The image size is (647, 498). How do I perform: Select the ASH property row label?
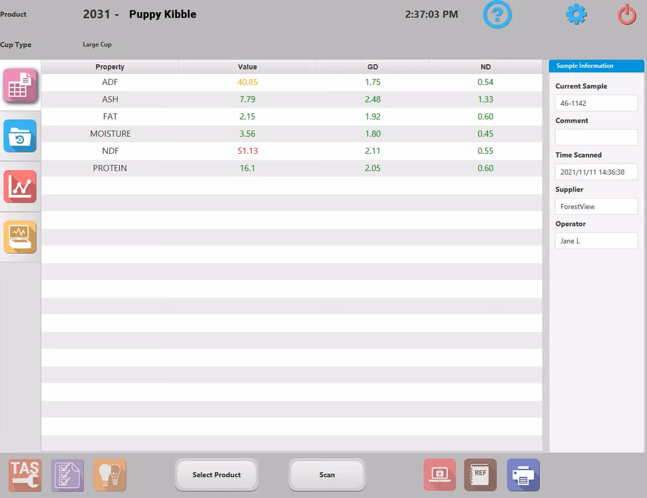110,99
